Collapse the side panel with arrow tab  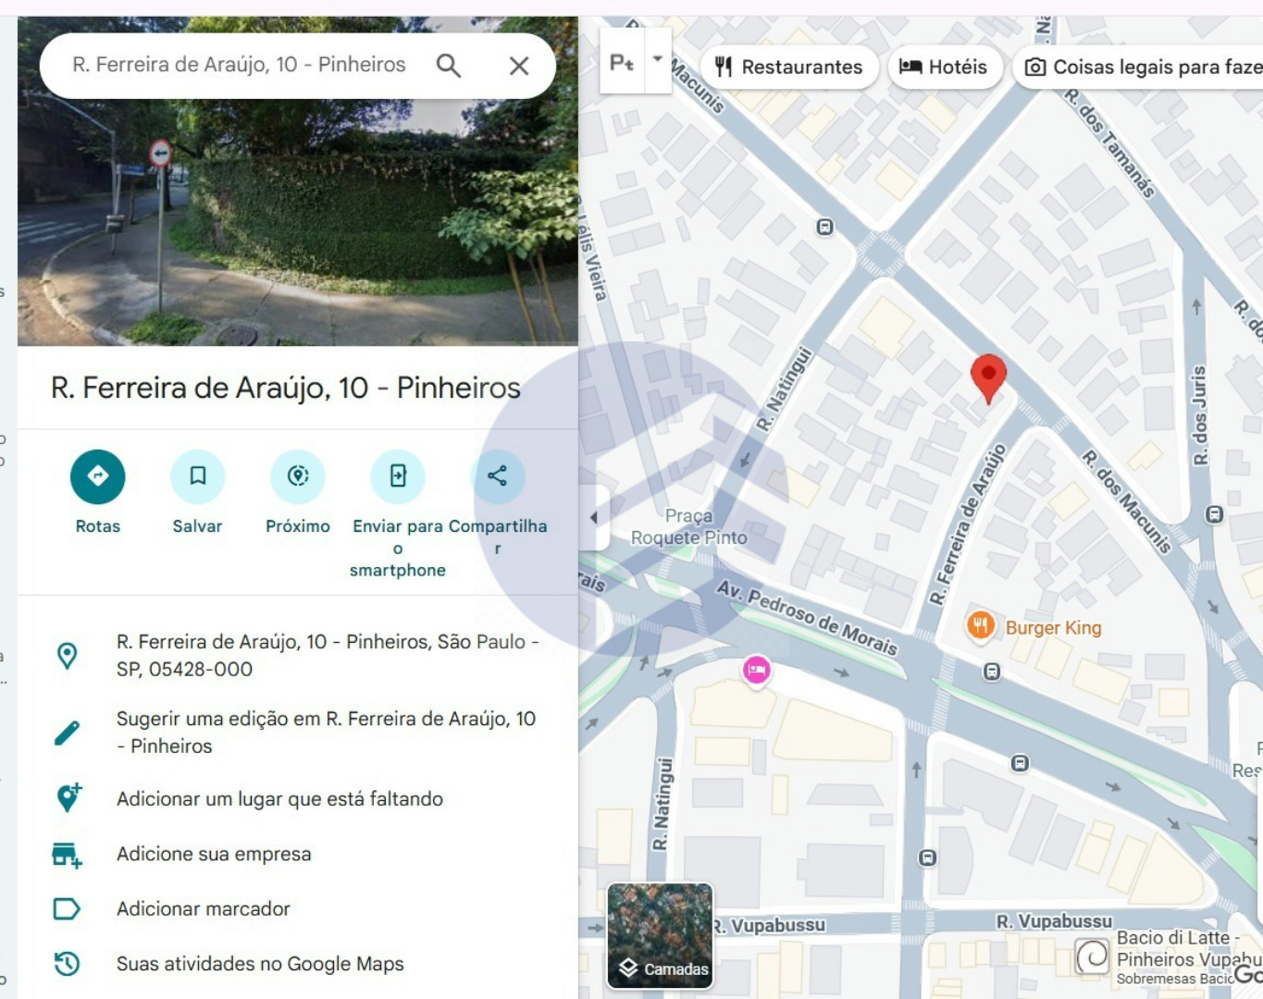click(594, 517)
